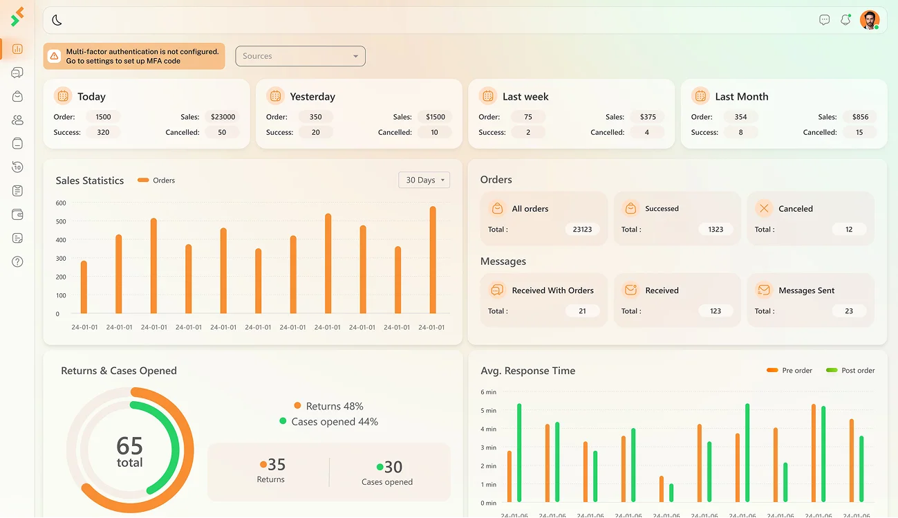Toggle the Pre order legend
Screen dimensions: 898x518
pyautogui.click(x=789, y=370)
